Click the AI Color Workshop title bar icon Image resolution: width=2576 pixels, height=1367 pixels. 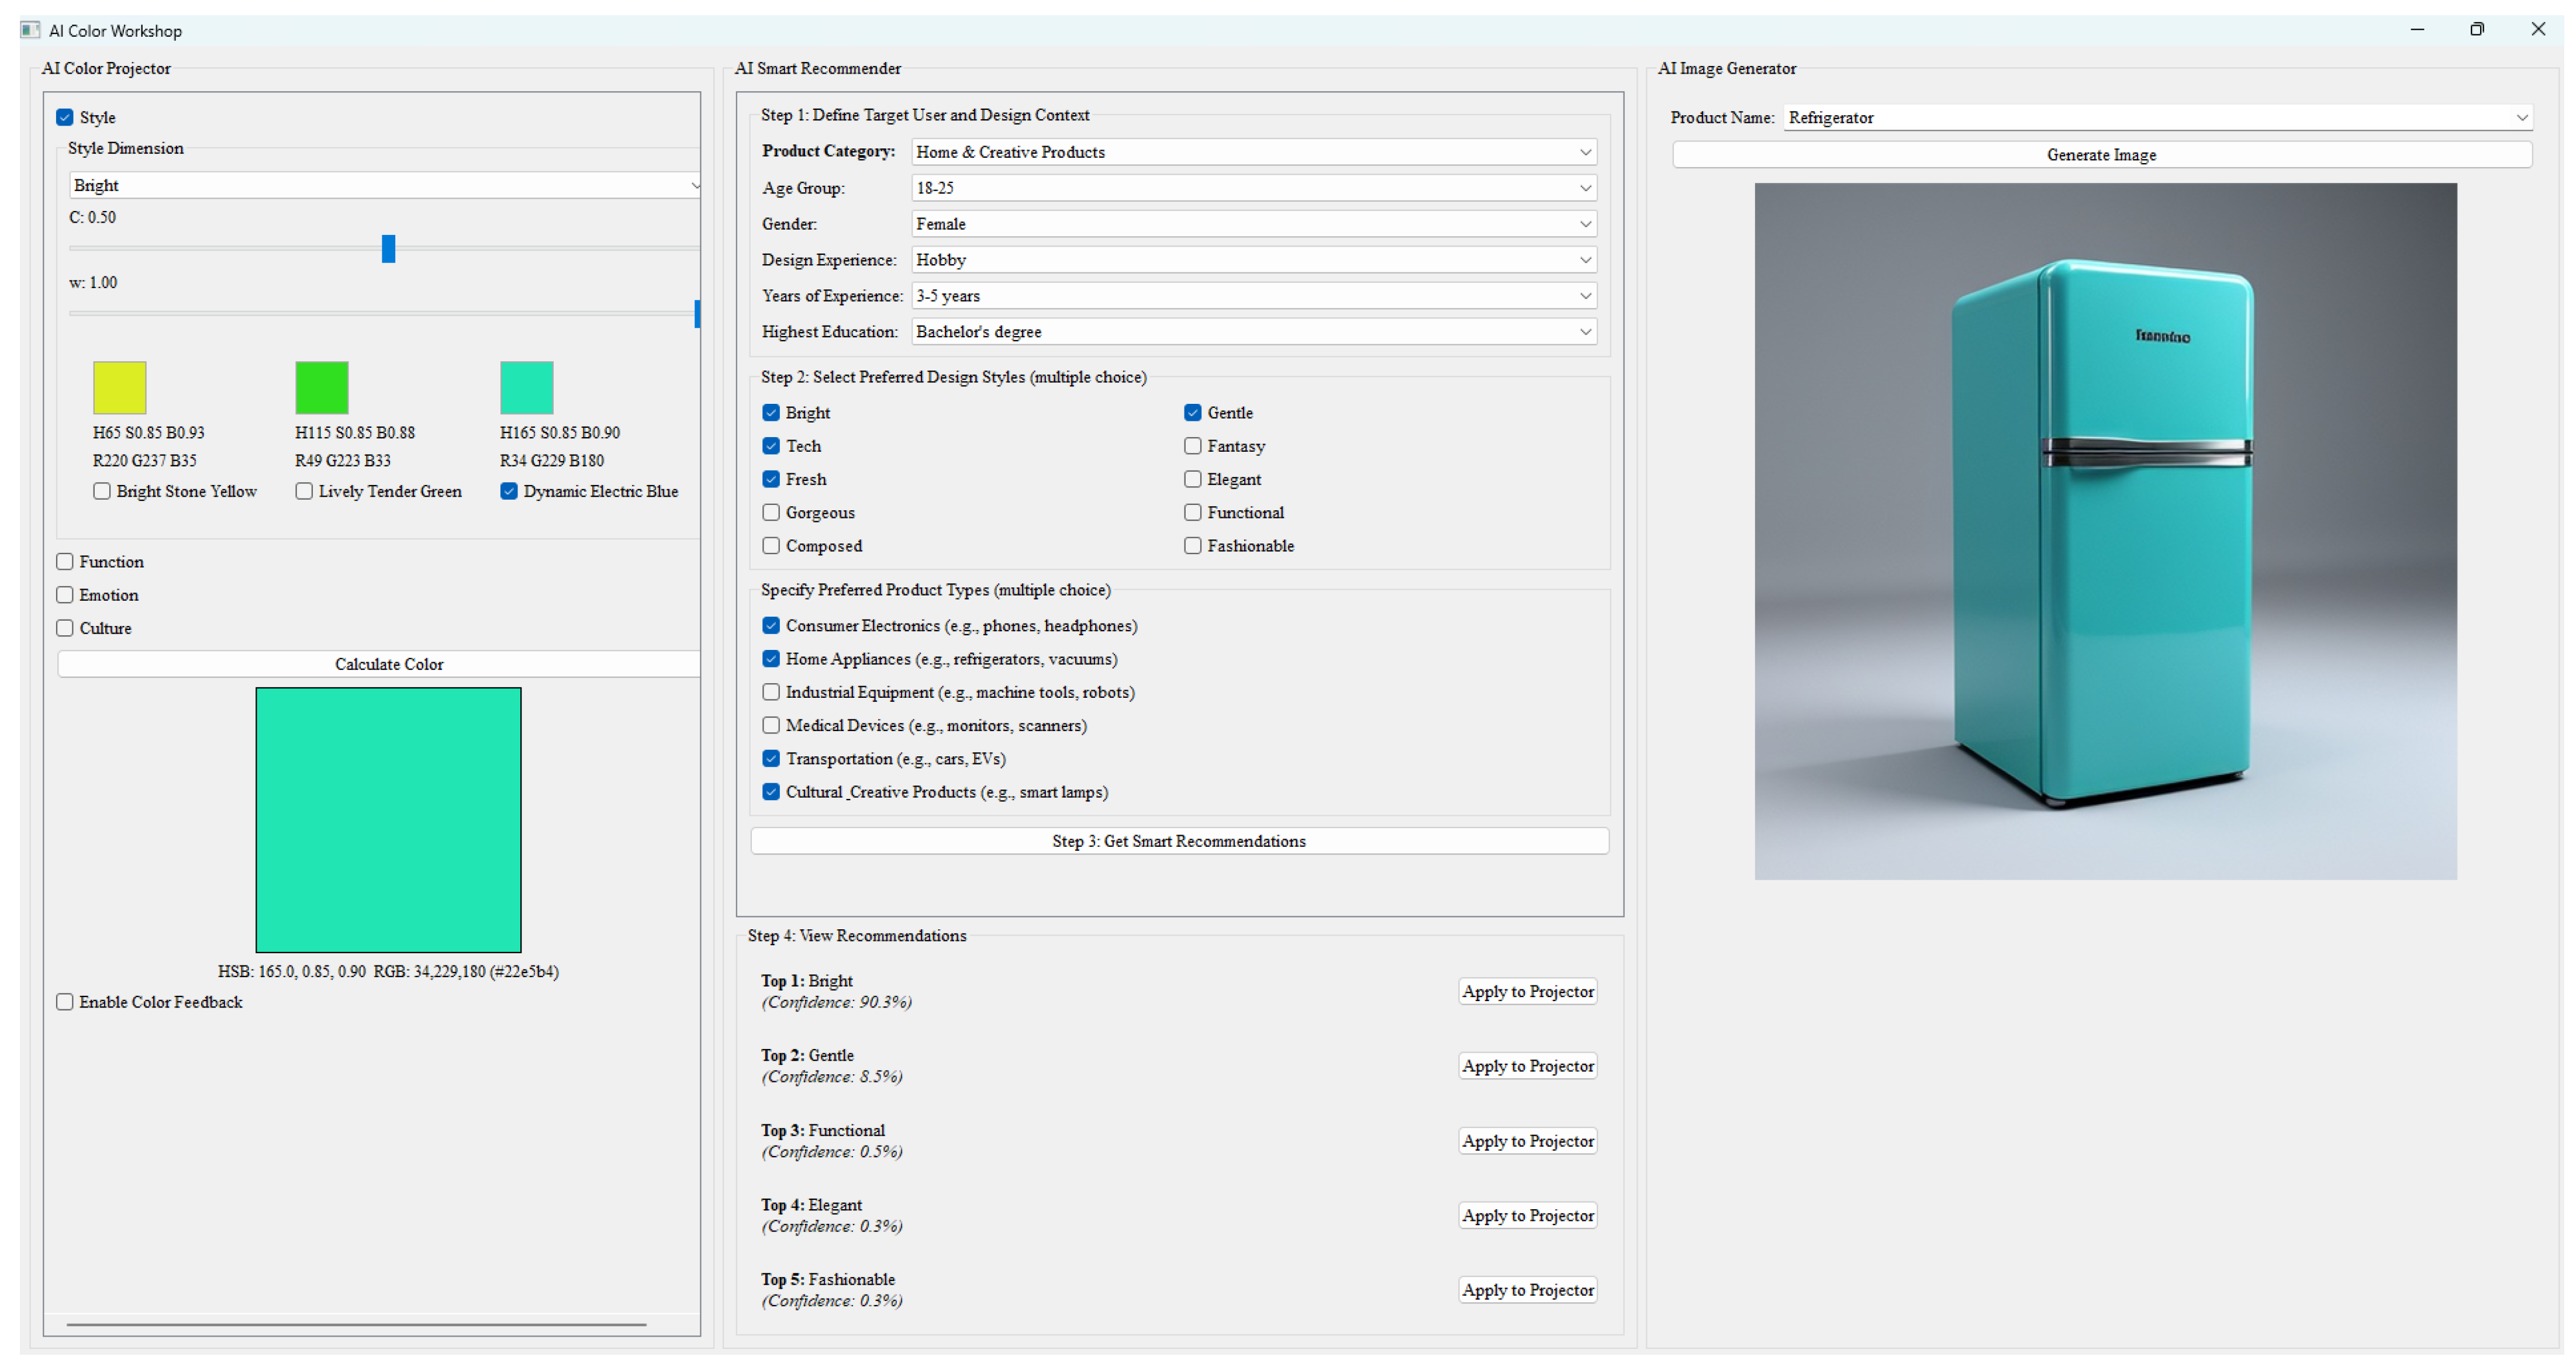(x=30, y=30)
